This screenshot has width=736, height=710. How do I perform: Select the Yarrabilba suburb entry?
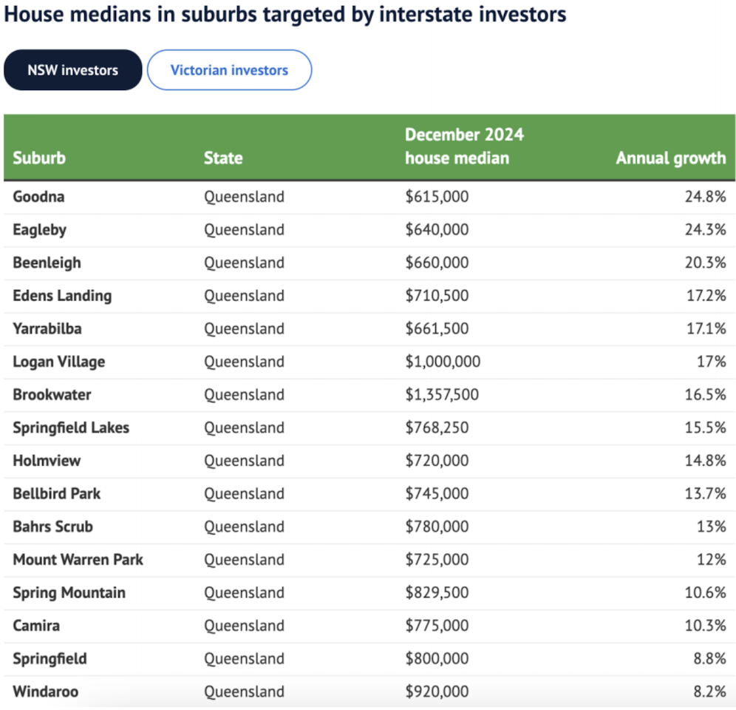47,328
